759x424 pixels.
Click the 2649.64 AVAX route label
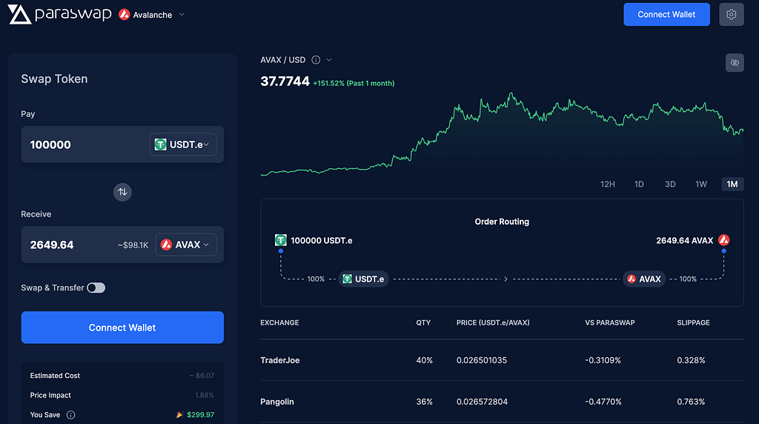[684, 241]
